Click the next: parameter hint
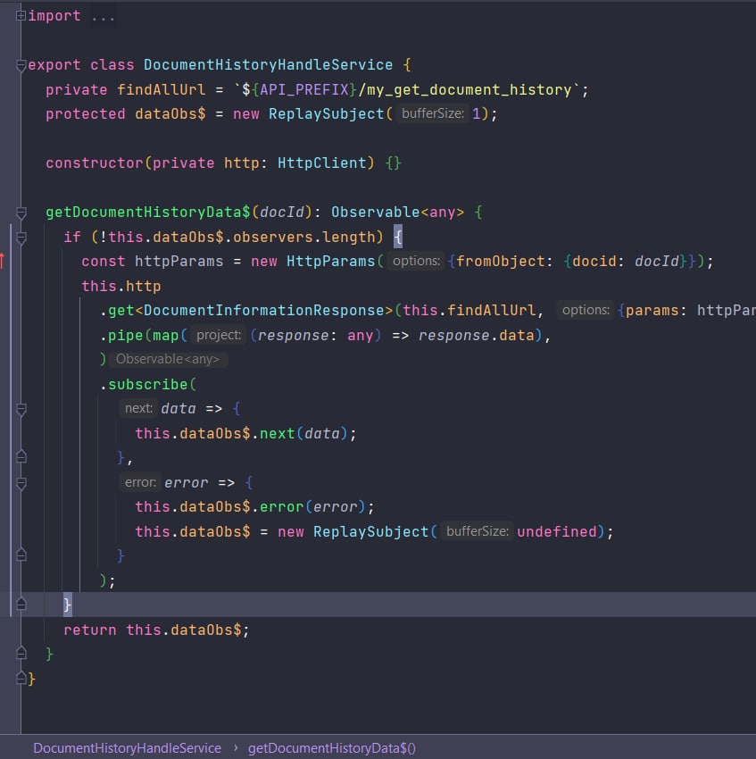Viewport: 756px width, 759px height. [x=138, y=409]
